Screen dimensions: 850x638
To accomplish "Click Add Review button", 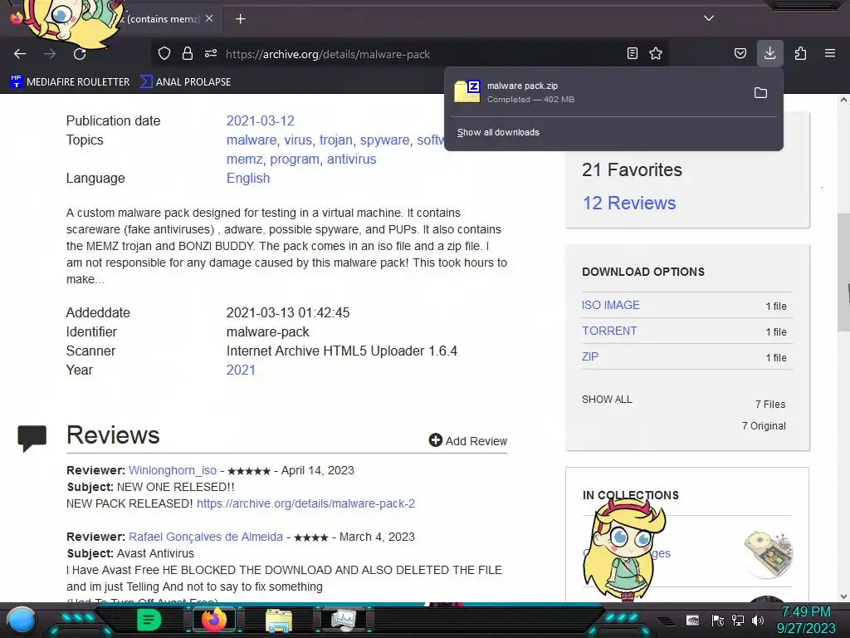I will click(468, 440).
